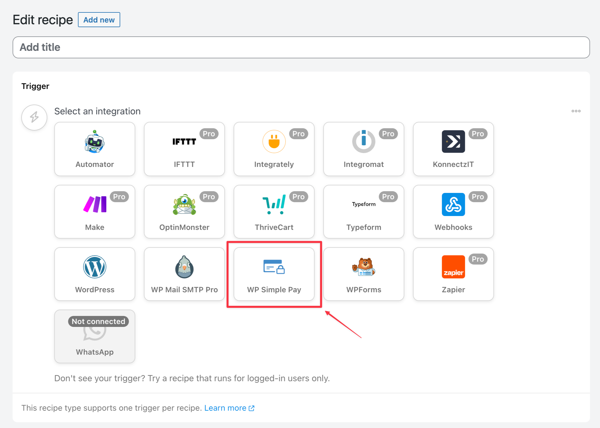Click the Pro badge on KonnectzIT
The image size is (600, 428).
478,134
